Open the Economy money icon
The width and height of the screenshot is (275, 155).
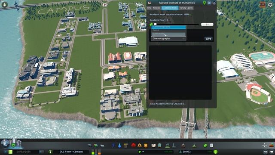pos(205,146)
